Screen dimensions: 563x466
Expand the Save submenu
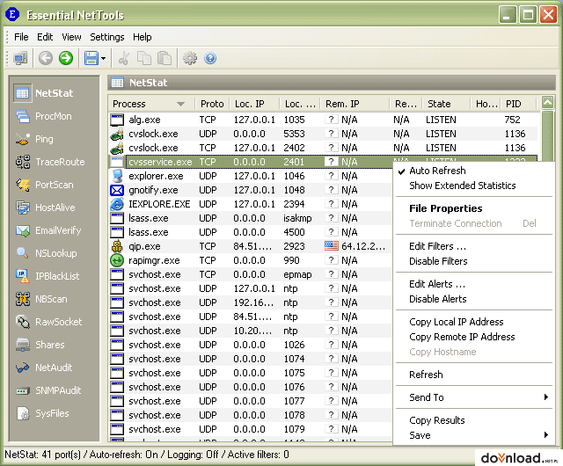coord(474,435)
